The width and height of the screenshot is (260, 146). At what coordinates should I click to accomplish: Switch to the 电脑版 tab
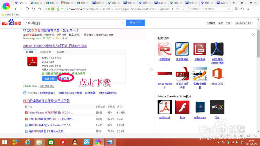point(30,52)
